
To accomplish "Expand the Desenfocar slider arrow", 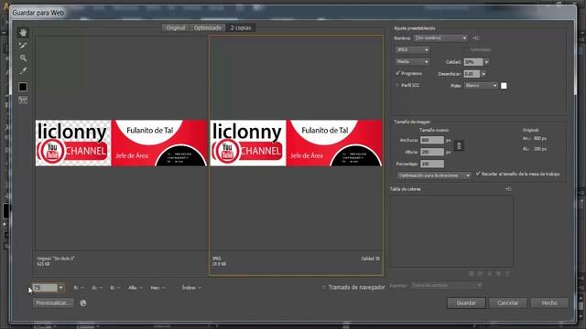I will tap(483, 74).
